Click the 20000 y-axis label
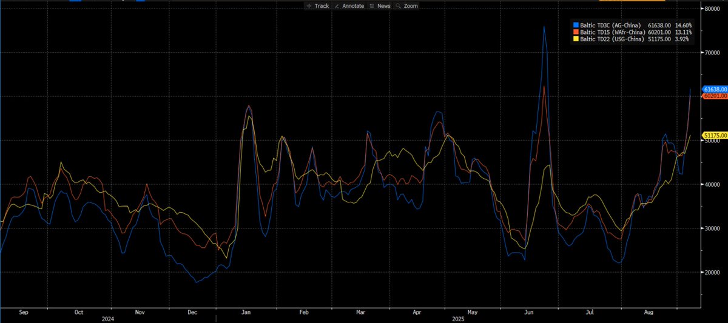 712,272
